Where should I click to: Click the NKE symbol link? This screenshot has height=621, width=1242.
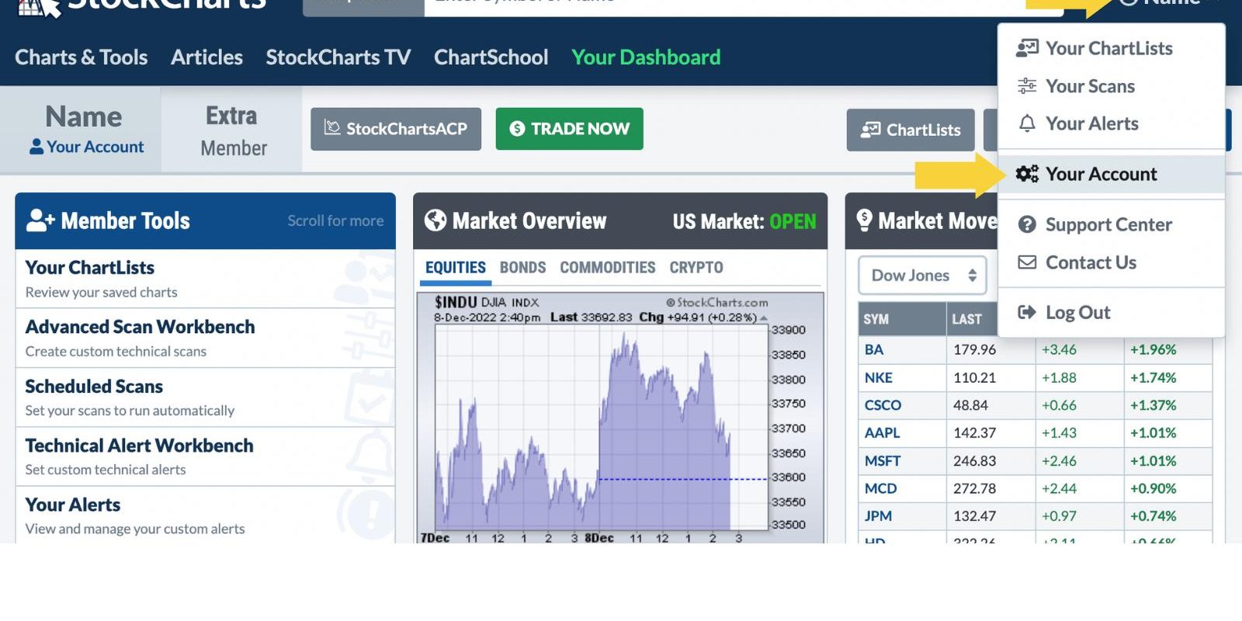(879, 377)
